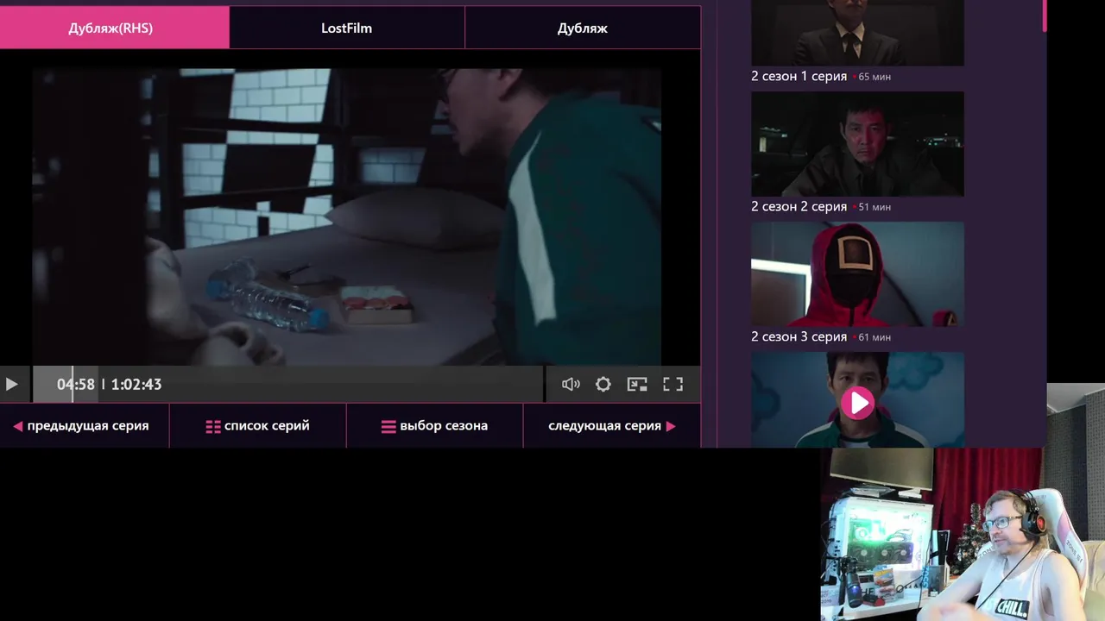Seek on the video progress bar

[x=288, y=384]
